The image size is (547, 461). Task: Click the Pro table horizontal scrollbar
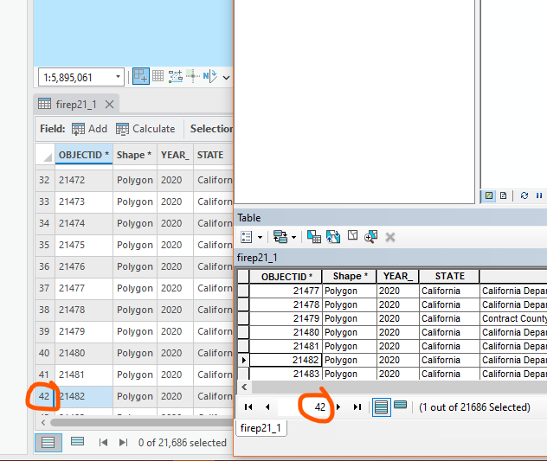tap(141, 423)
